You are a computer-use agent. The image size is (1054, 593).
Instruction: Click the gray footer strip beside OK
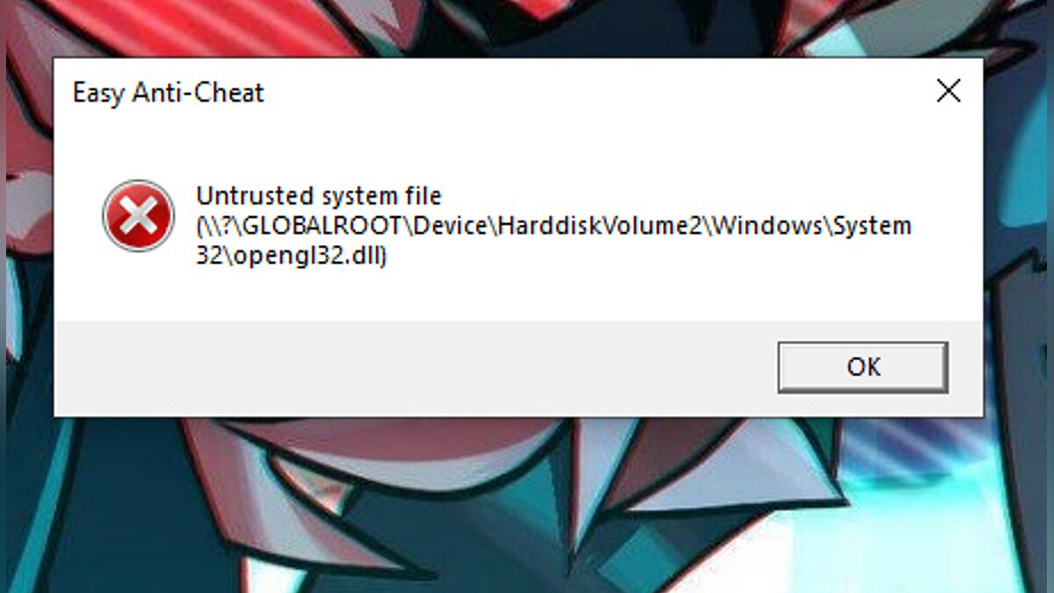[413, 367]
